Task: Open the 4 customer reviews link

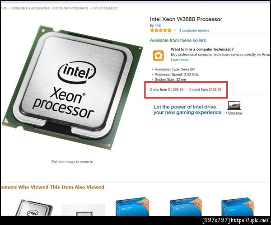Action: [194, 30]
